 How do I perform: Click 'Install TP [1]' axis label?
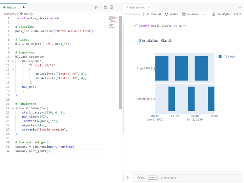[x=146, y=99]
